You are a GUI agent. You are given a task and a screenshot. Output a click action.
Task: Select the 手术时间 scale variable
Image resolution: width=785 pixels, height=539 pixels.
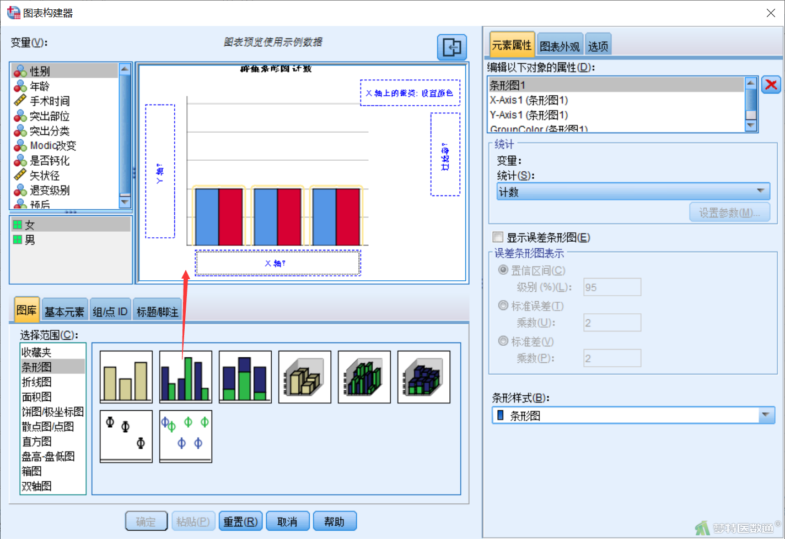point(64,101)
